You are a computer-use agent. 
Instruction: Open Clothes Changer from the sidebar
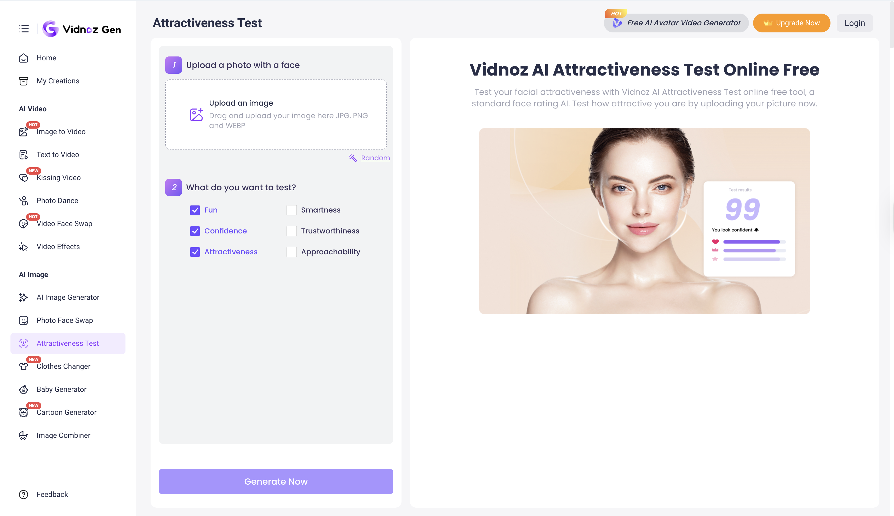click(63, 366)
